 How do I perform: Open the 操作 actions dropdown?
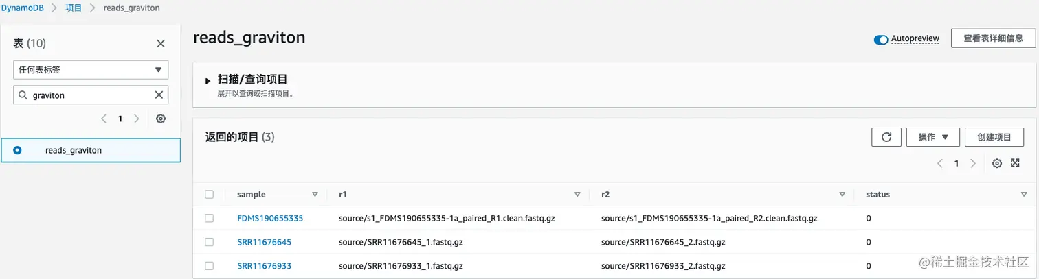click(932, 137)
